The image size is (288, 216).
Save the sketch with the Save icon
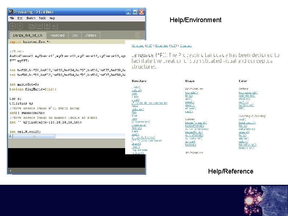tap(47, 26)
